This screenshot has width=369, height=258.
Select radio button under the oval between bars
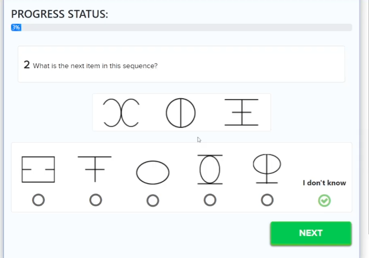click(x=210, y=200)
